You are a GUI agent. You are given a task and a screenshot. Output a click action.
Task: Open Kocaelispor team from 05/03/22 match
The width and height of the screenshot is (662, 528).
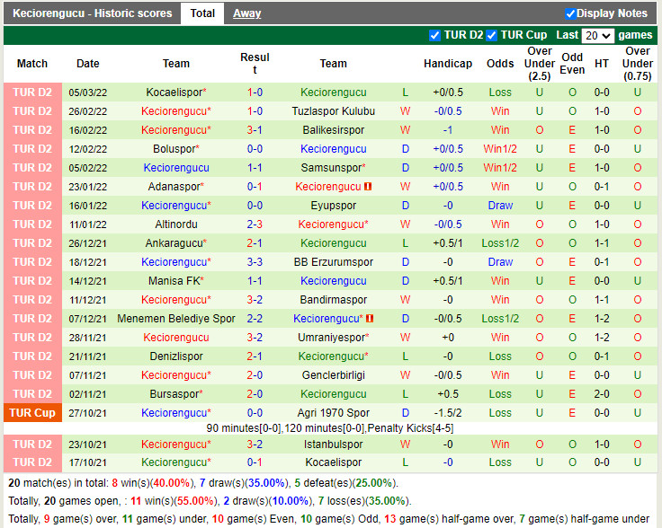coord(174,92)
